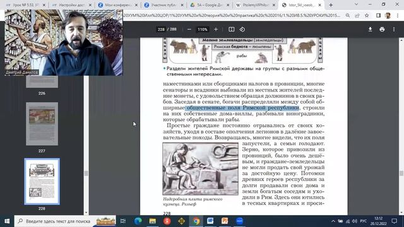404x227 pixels.
Task: Open Yandex browser from taskbar
Action: pos(167,221)
